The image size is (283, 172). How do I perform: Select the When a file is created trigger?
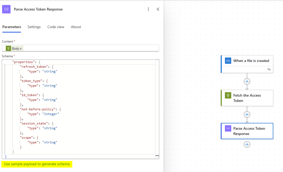point(251,61)
